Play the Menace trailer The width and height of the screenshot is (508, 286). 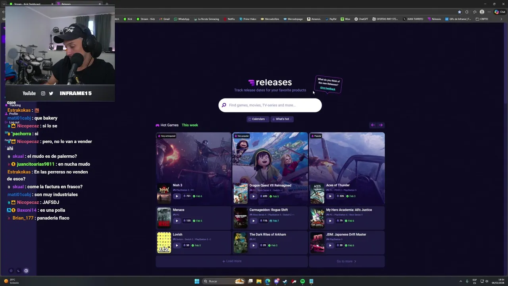tap(177, 221)
